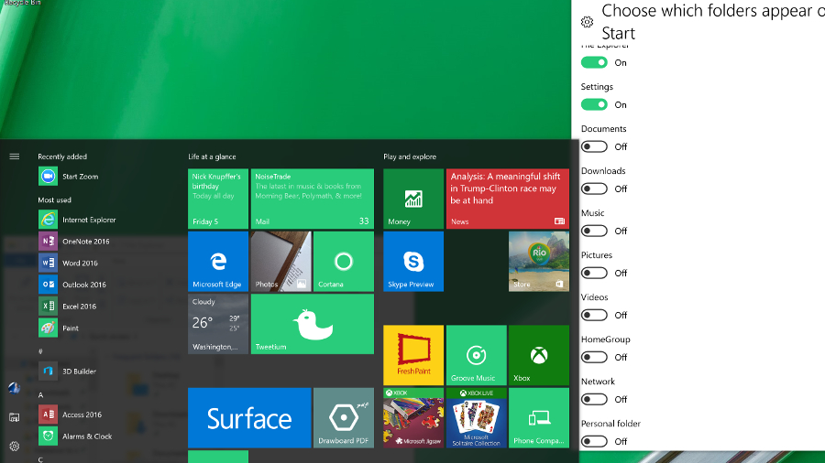Screen dimensions: 825x463
Task: Open the Mail tile showing NoiseTrade
Action: tap(313, 199)
